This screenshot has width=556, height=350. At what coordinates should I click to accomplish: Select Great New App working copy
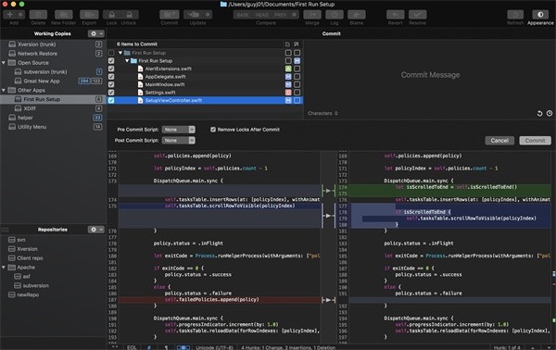pyautogui.click(x=53, y=81)
